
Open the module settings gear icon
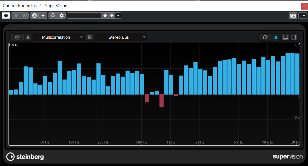(x=90, y=37)
